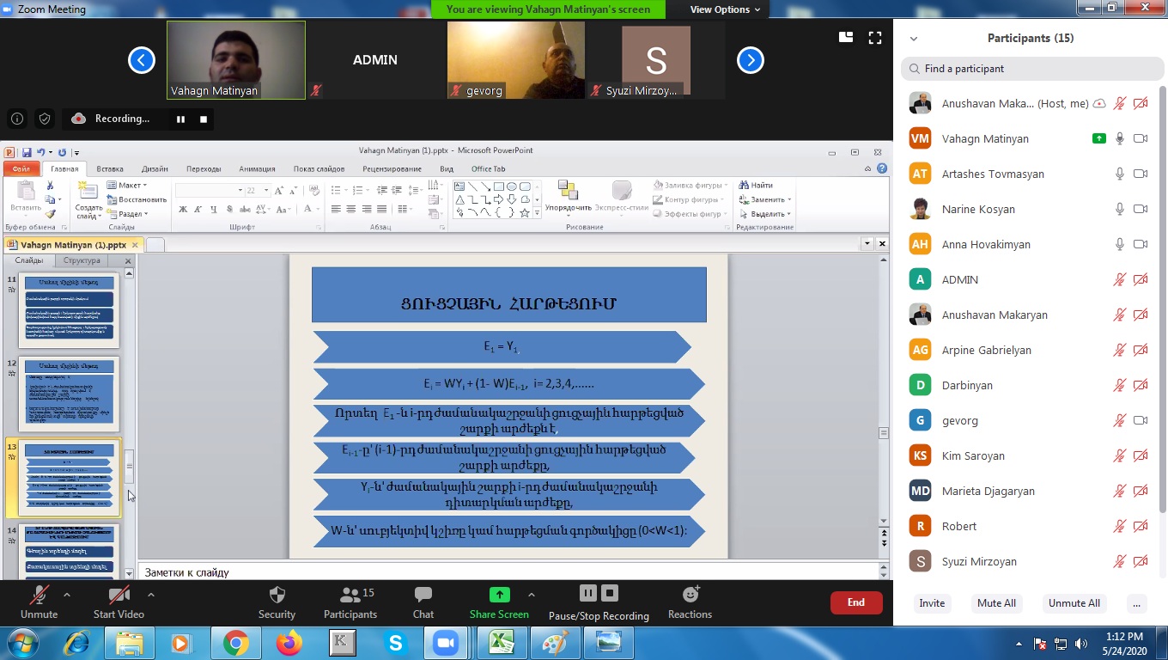The height and width of the screenshot is (660, 1168).
Task: Open the Security shield icon
Action: [277, 595]
